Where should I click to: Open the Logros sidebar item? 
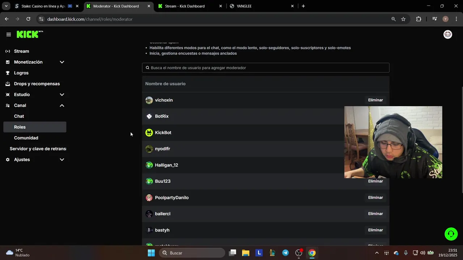click(35, 73)
